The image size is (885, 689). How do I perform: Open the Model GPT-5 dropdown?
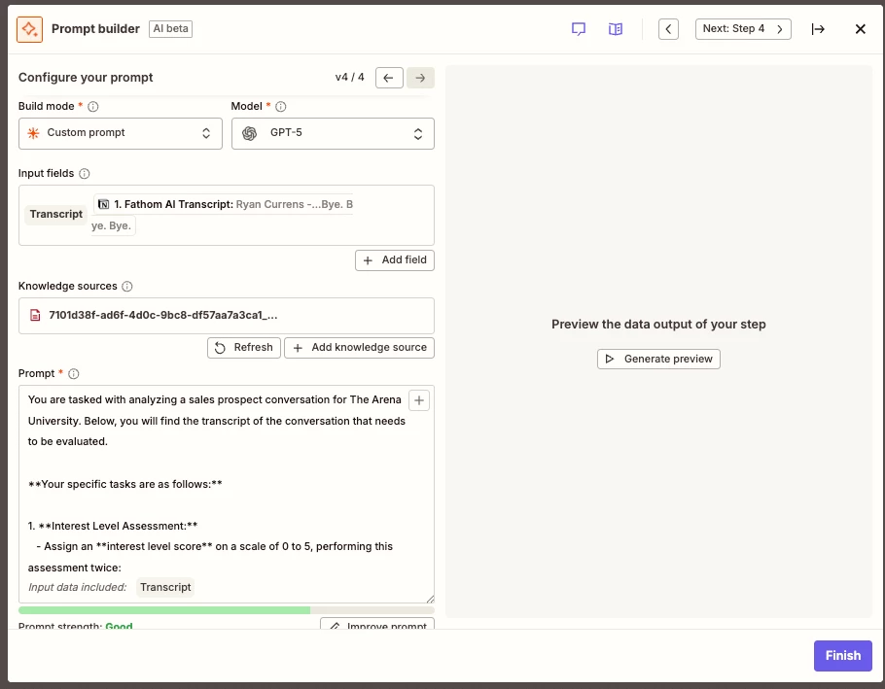tap(333, 134)
